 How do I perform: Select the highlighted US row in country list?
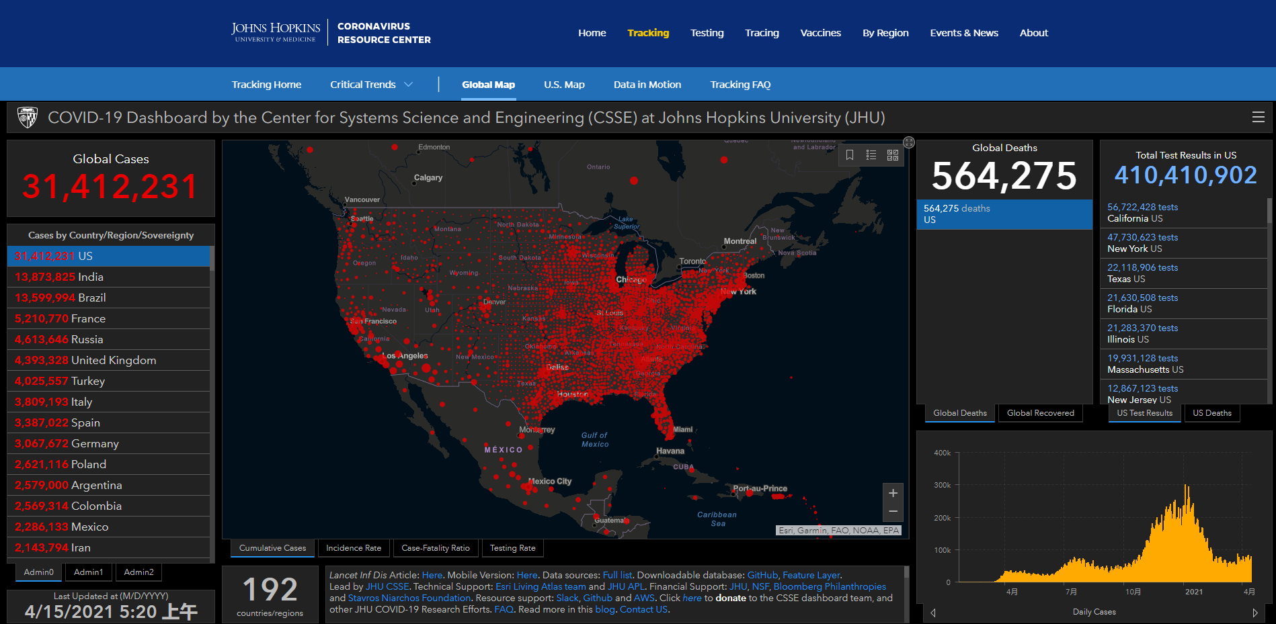click(x=108, y=256)
